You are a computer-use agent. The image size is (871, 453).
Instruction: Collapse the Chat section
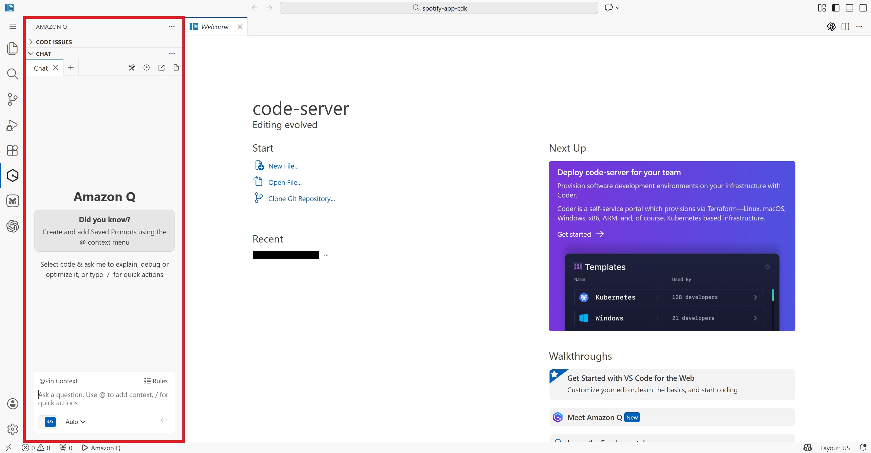43,54
